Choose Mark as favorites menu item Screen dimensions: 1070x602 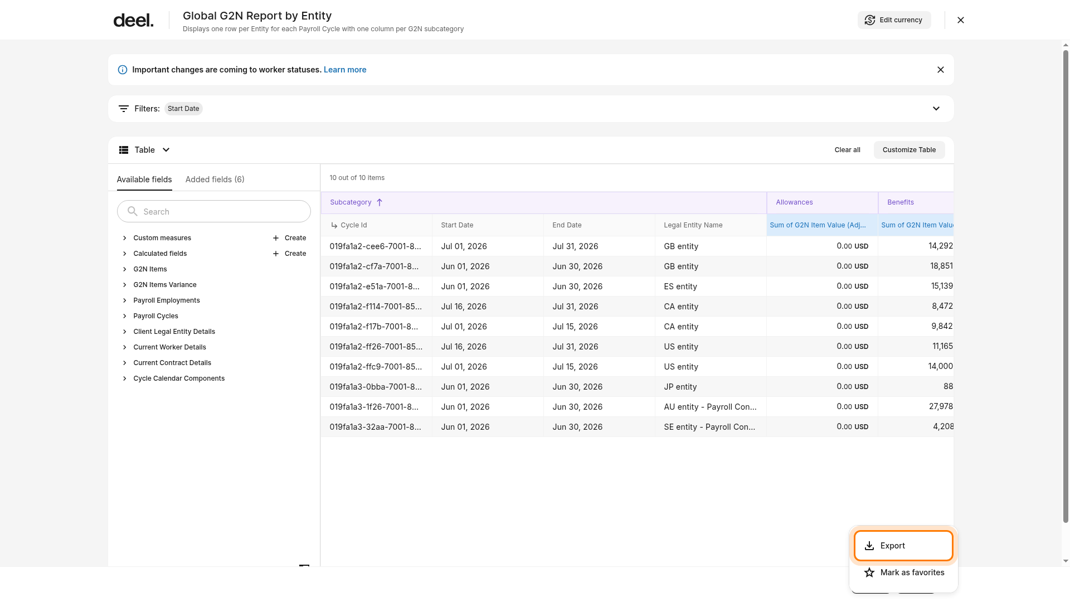click(x=903, y=572)
